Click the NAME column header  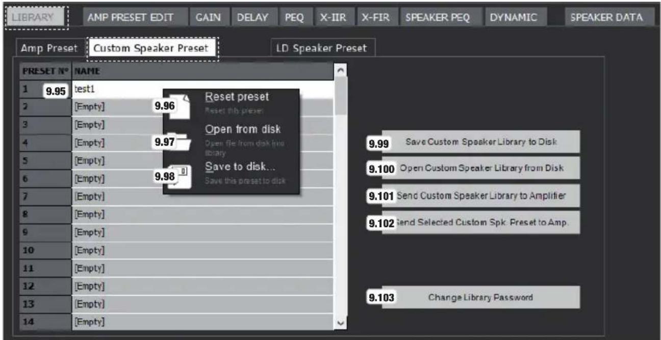pos(203,72)
